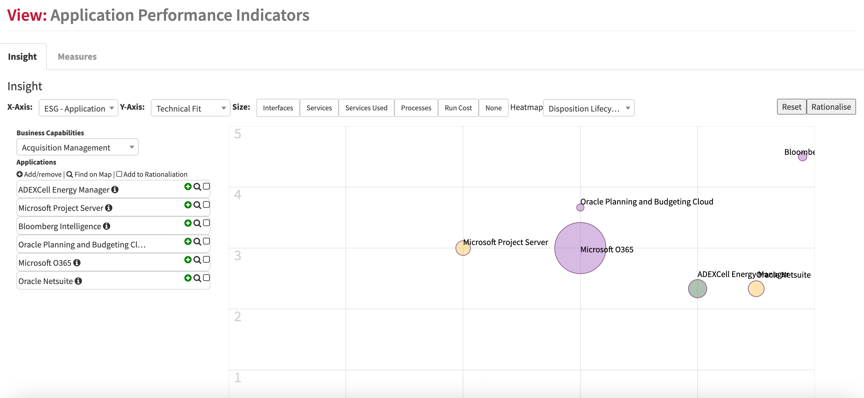The height and width of the screenshot is (398, 864).
Task: Open the Y-Axis Technical Fit dropdown
Action: [x=191, y=108]
